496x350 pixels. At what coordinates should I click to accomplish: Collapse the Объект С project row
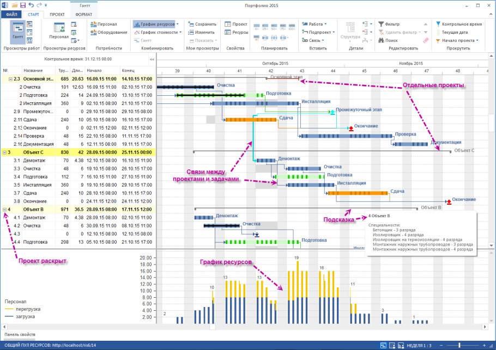[x=4, y=152]
